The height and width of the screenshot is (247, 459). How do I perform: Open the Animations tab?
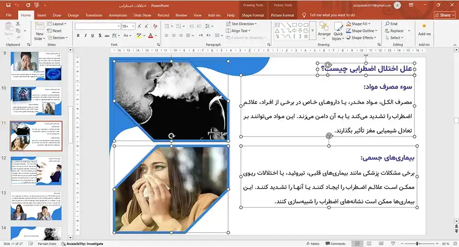(118, 15)
